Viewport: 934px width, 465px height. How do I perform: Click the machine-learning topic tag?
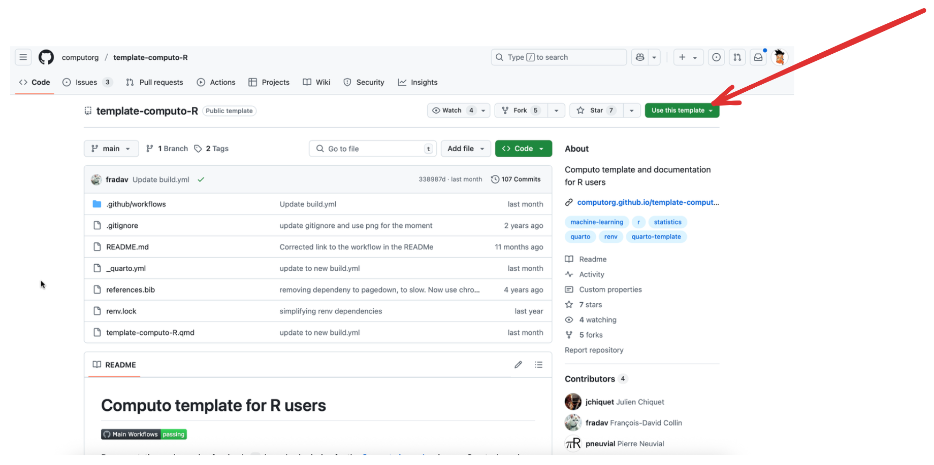pyautogui.click(x=597, y=222)
